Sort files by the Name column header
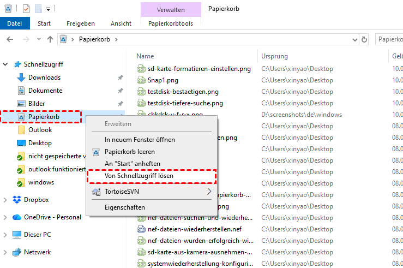The image size is (403, 268). click(x=145, y=56)
